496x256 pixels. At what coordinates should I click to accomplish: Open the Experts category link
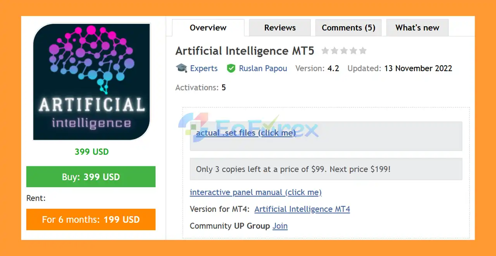[x=204, y=68]
